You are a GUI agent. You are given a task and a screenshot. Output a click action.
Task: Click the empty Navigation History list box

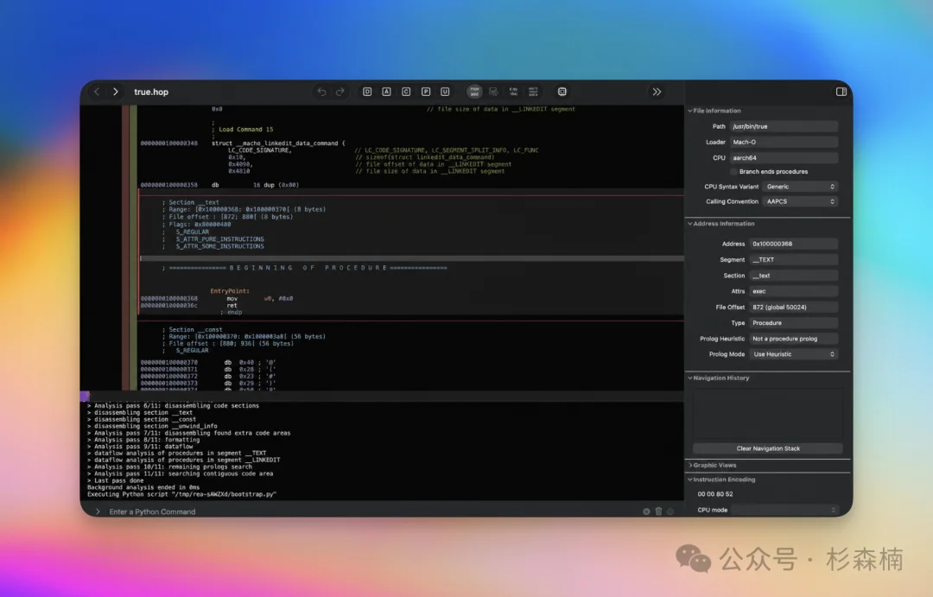point(768,414)
